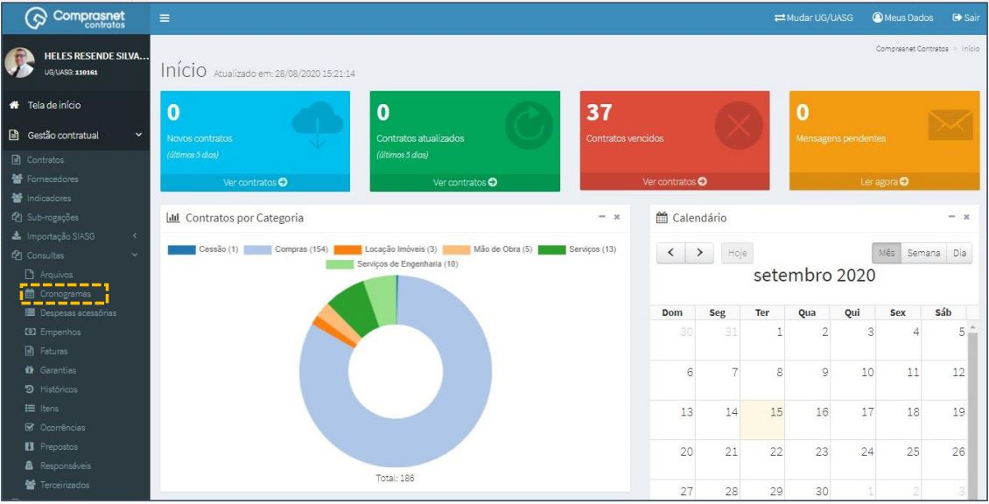Screen dimensions: 989x504
Task: Click the red X Contratos vencidos icon
Action: point(739,125)
